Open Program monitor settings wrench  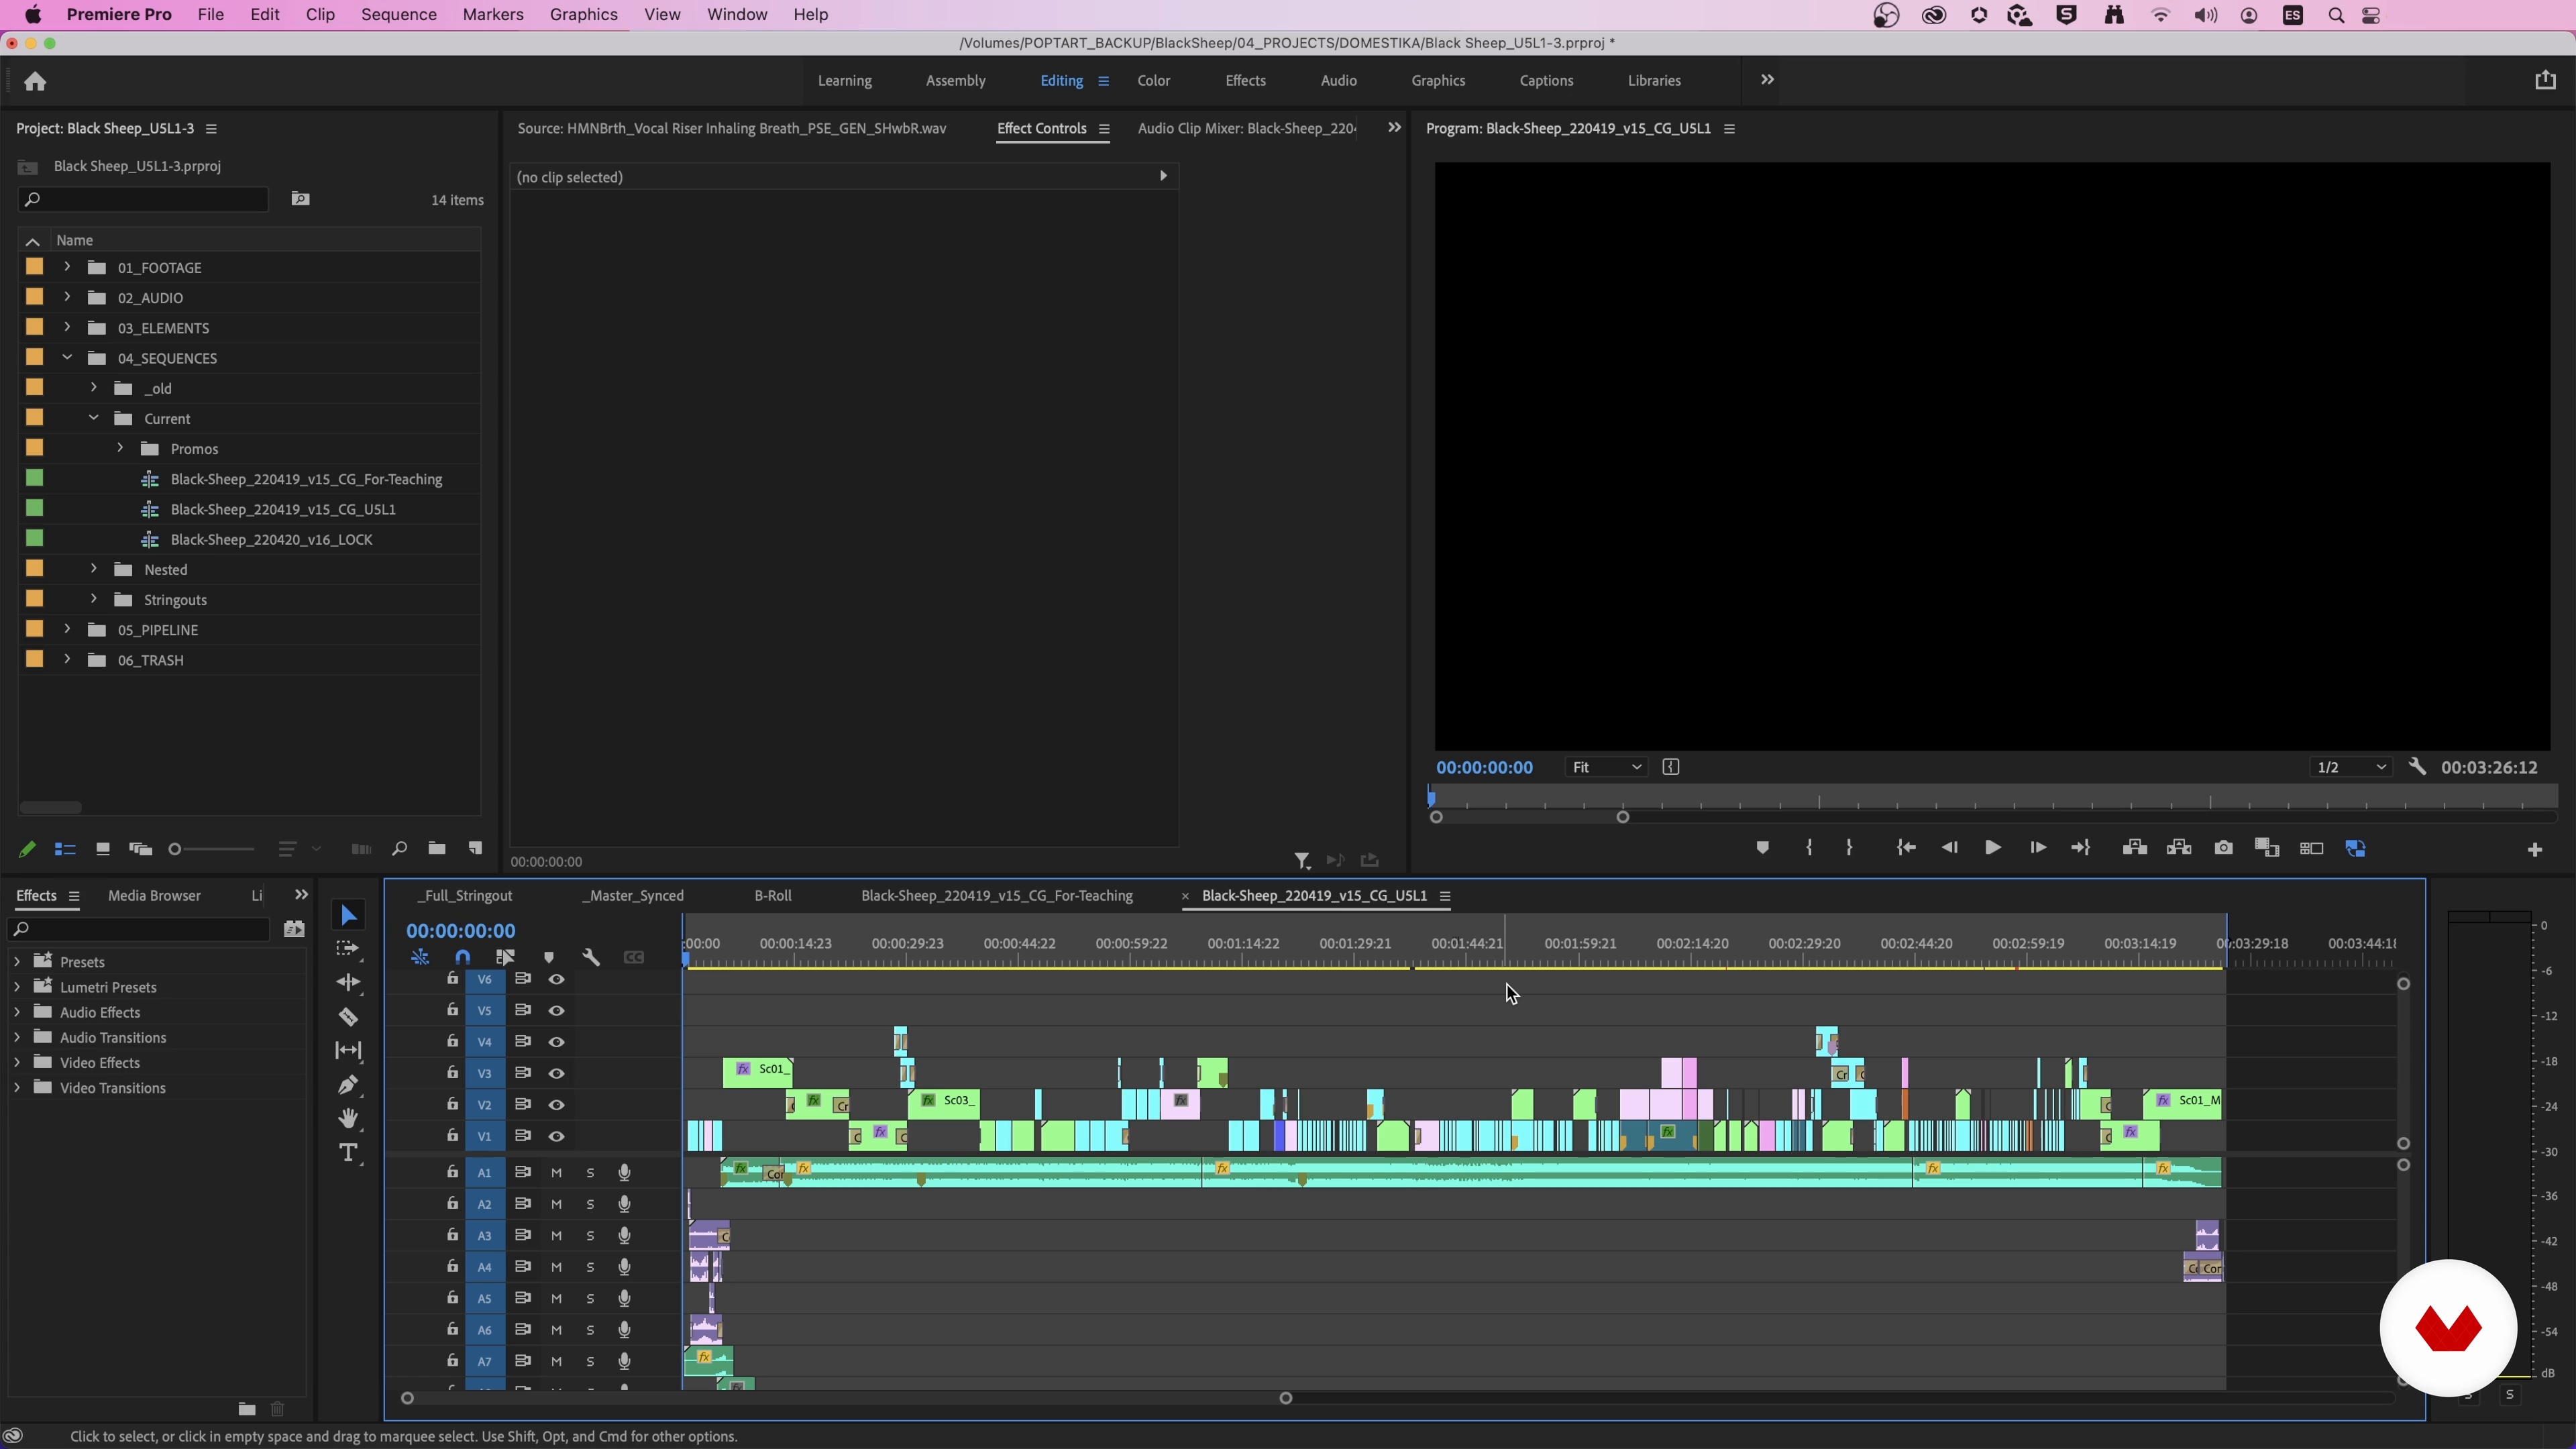pyautogui.click(x=2417, y=767)
